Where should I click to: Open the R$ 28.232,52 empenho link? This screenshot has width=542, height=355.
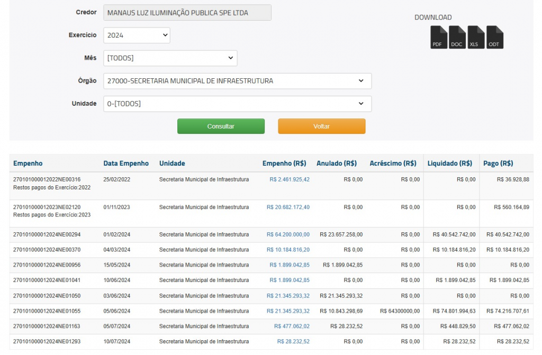click(x=293, y=342)
